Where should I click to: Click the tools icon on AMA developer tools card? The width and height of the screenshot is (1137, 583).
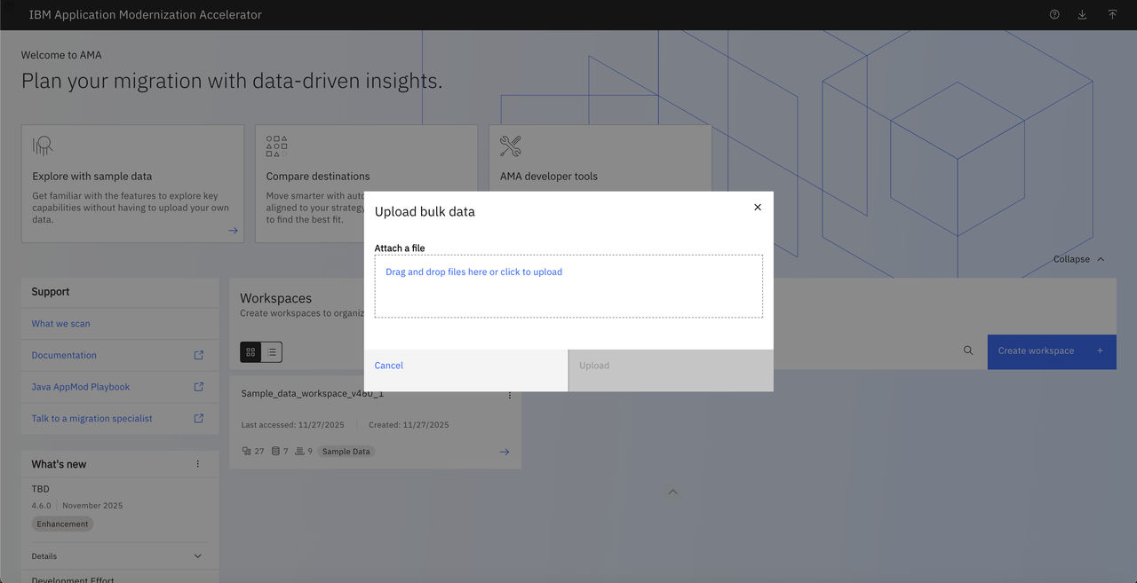coord(510,146)
